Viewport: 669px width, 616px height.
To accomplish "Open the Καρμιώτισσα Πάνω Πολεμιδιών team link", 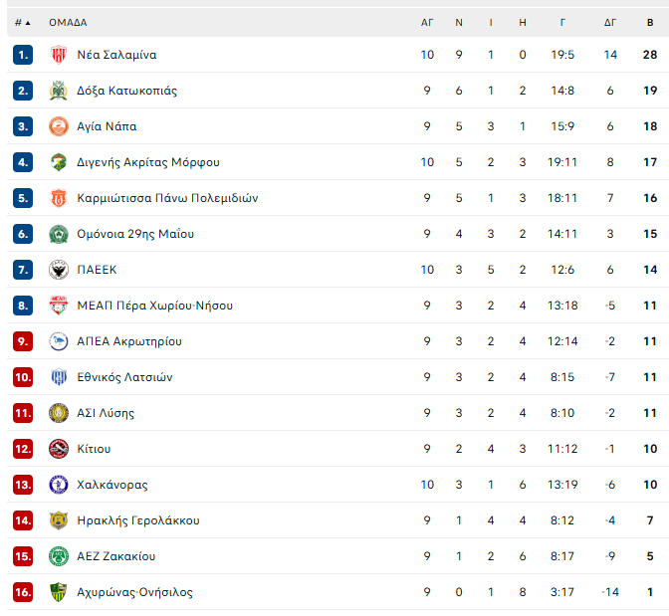I will tap(167, 198).
